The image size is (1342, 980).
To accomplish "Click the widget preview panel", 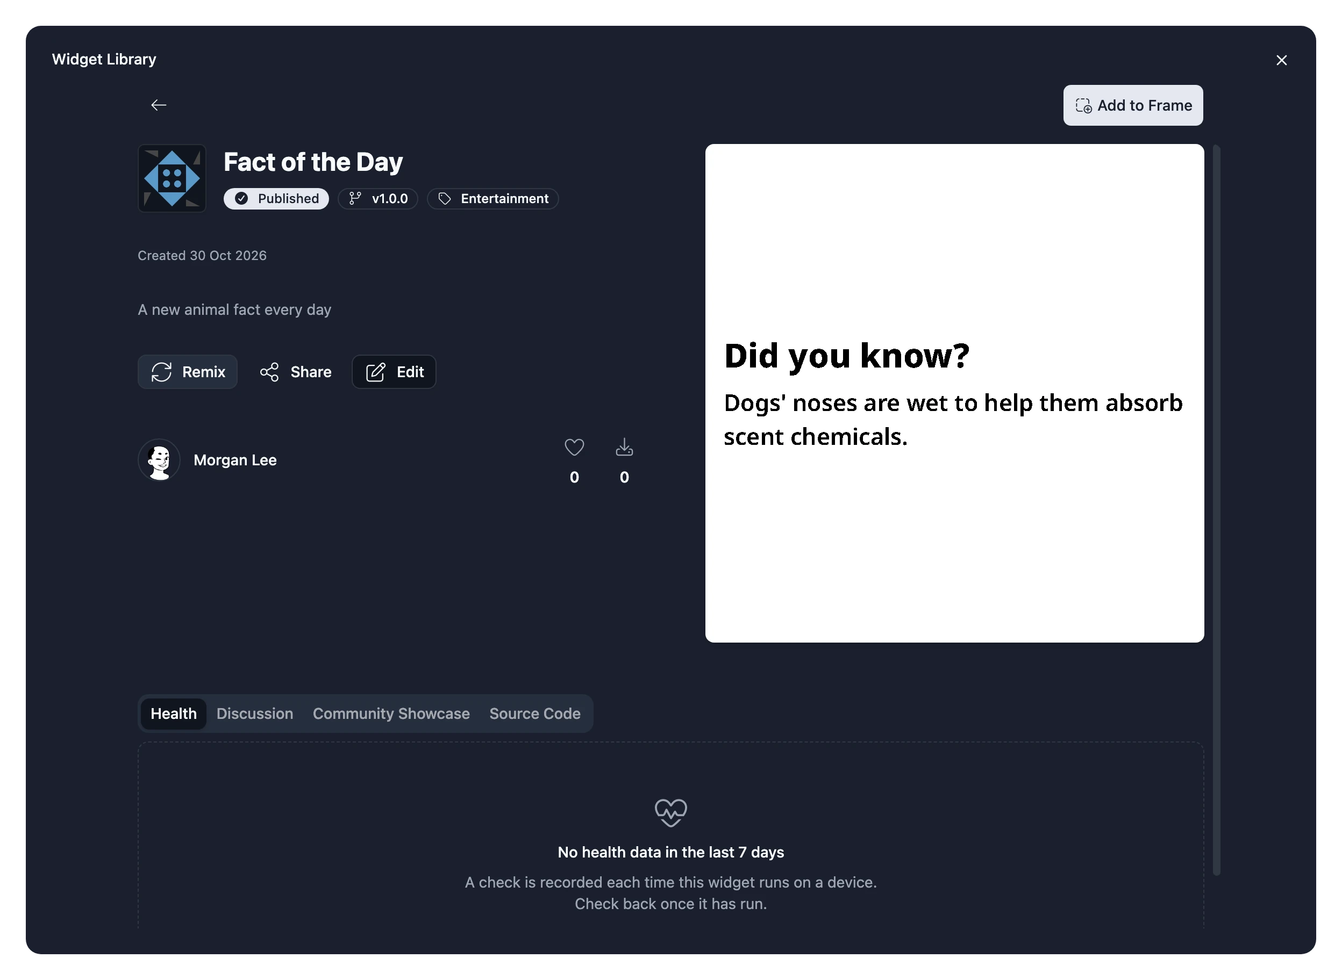I will coord(954,393).
